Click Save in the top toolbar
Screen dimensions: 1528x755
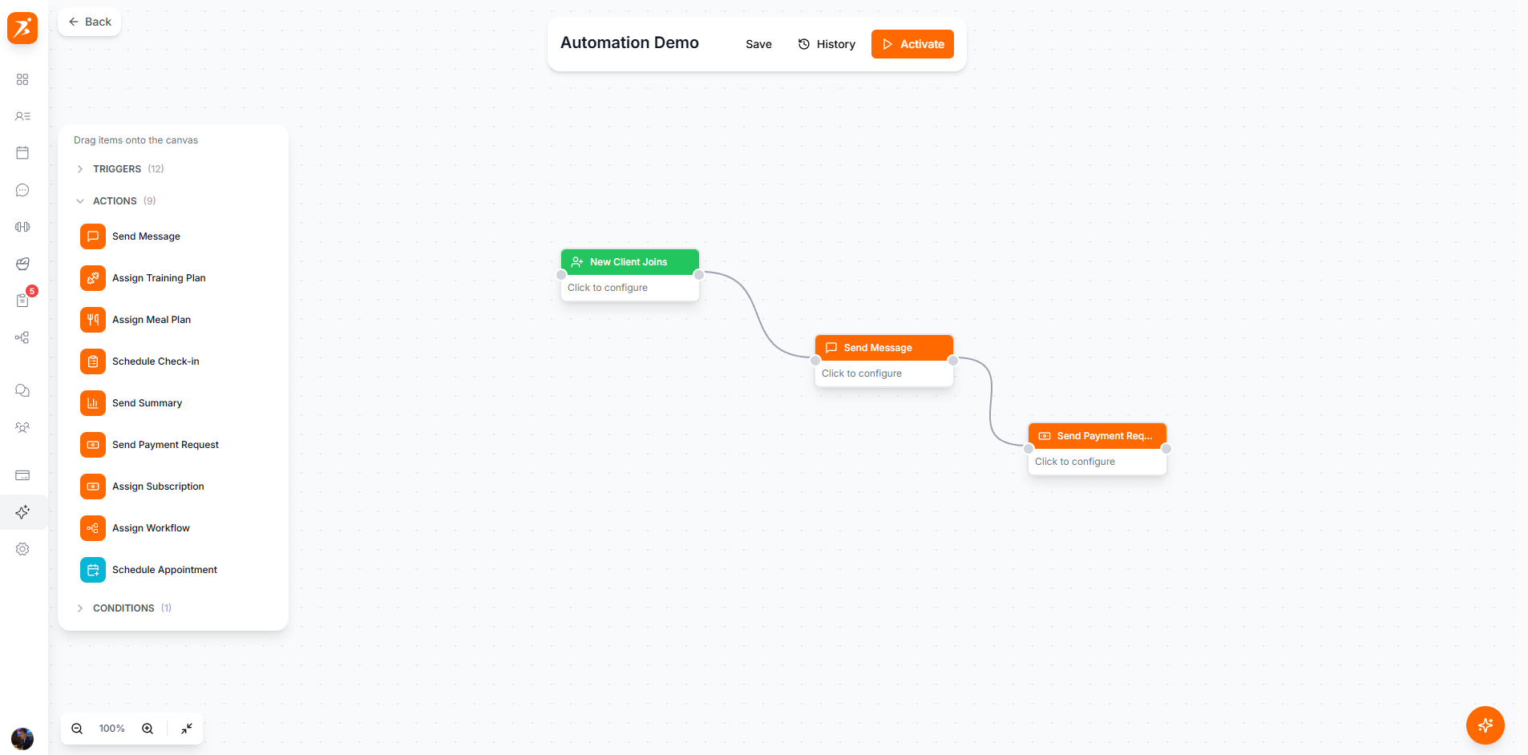758,44
